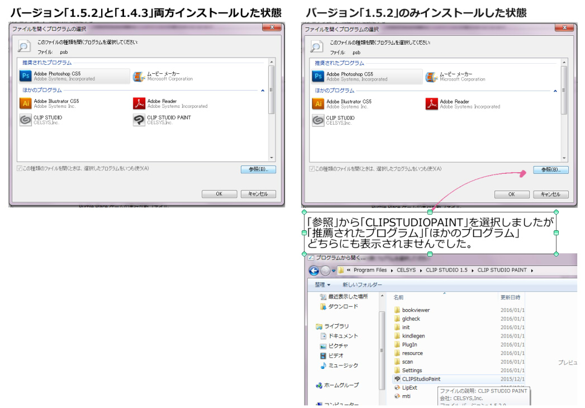Navigate to Program Files in breadcrumb
This screenshot has width=585, height=408.
point(370,271)
